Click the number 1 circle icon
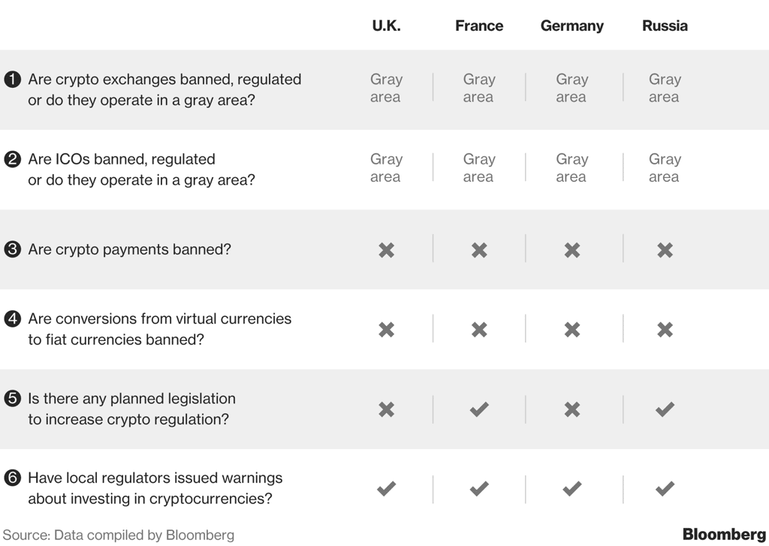 tap(12, 80)
